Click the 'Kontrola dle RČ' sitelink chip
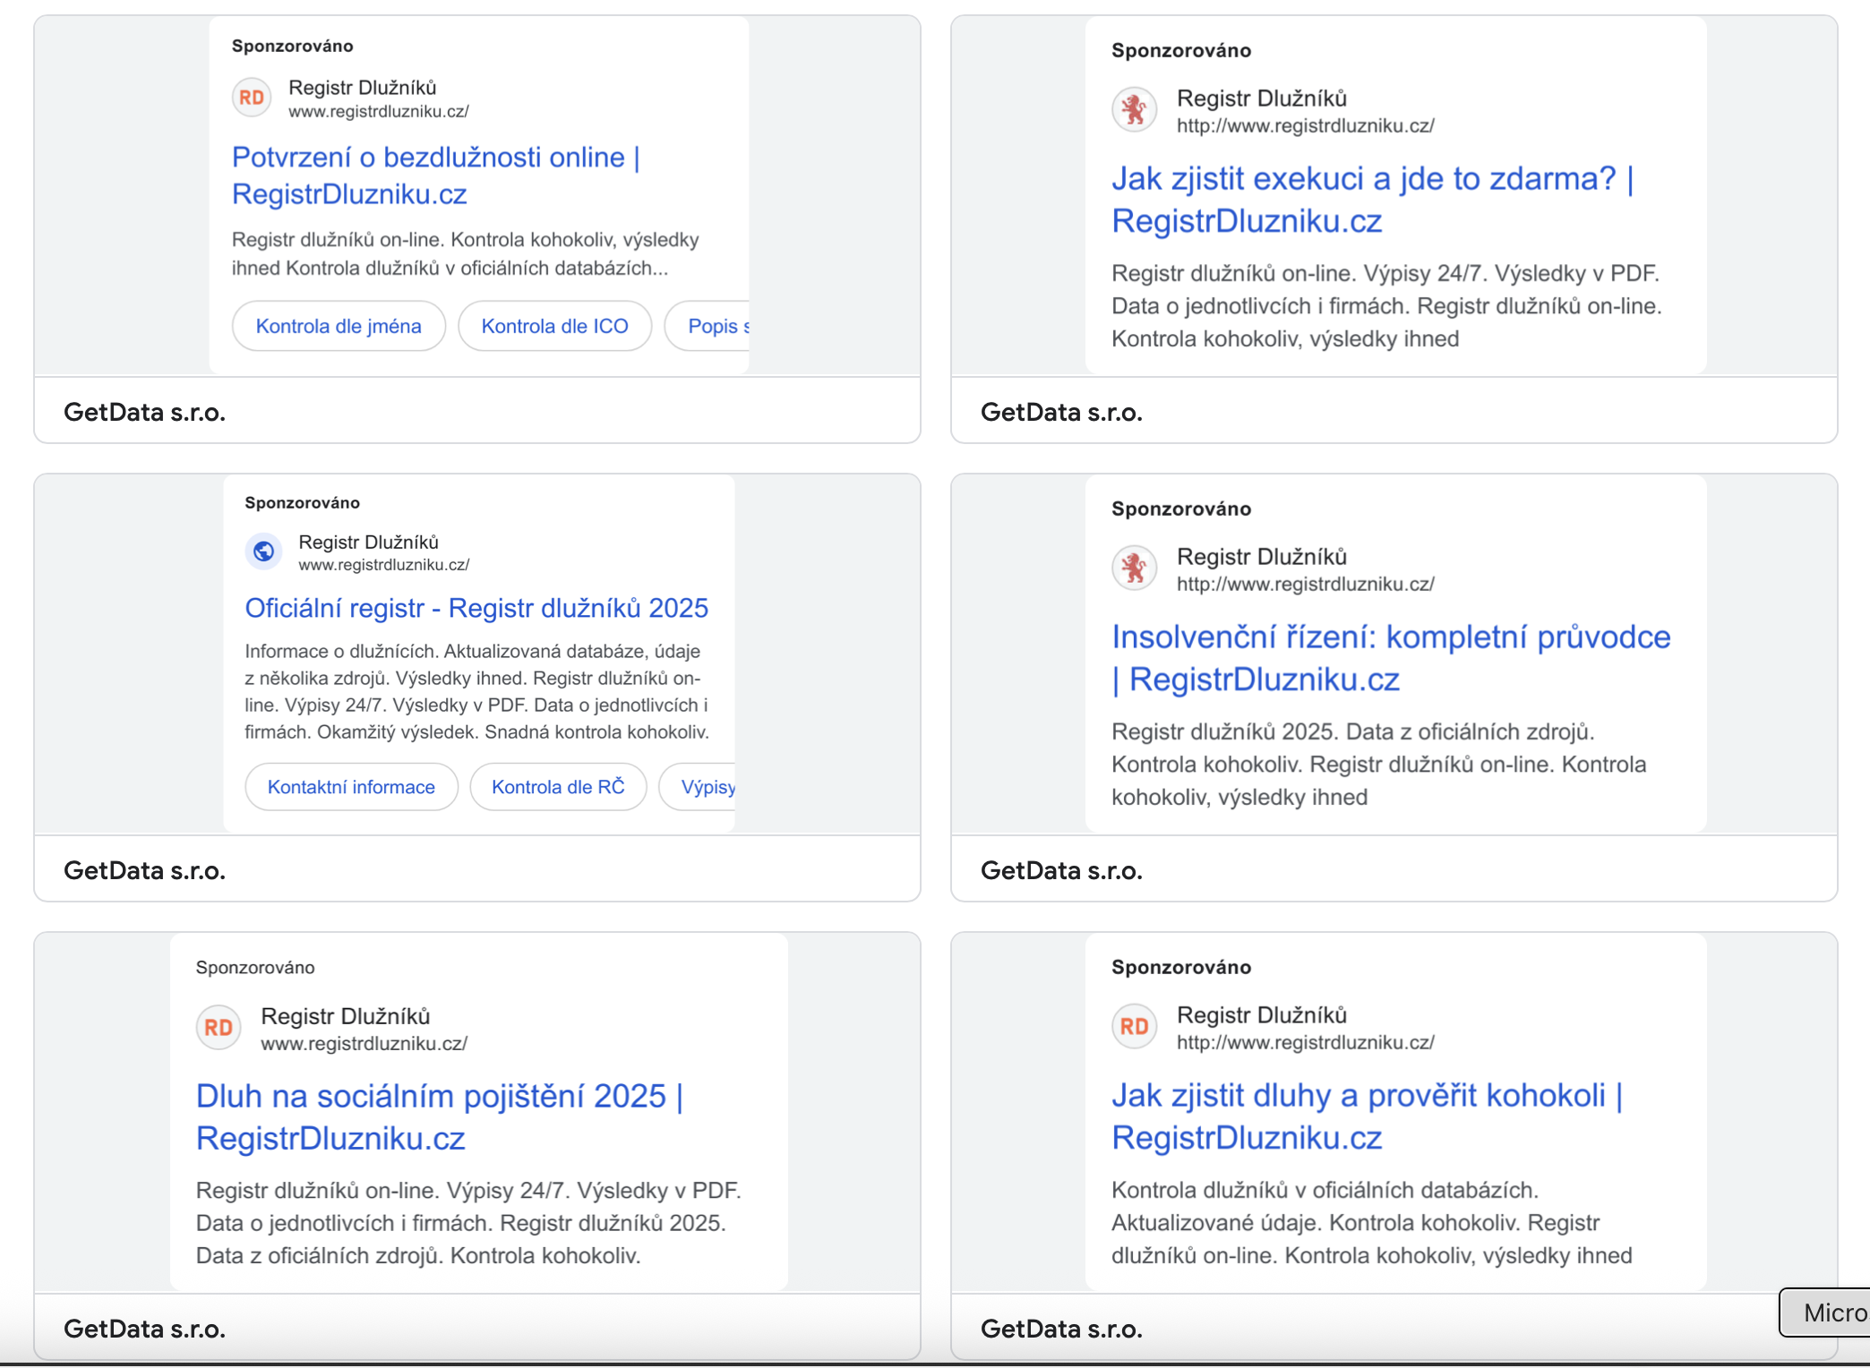The height and width of the screenshot is (1368, 1870). point(558,787)
